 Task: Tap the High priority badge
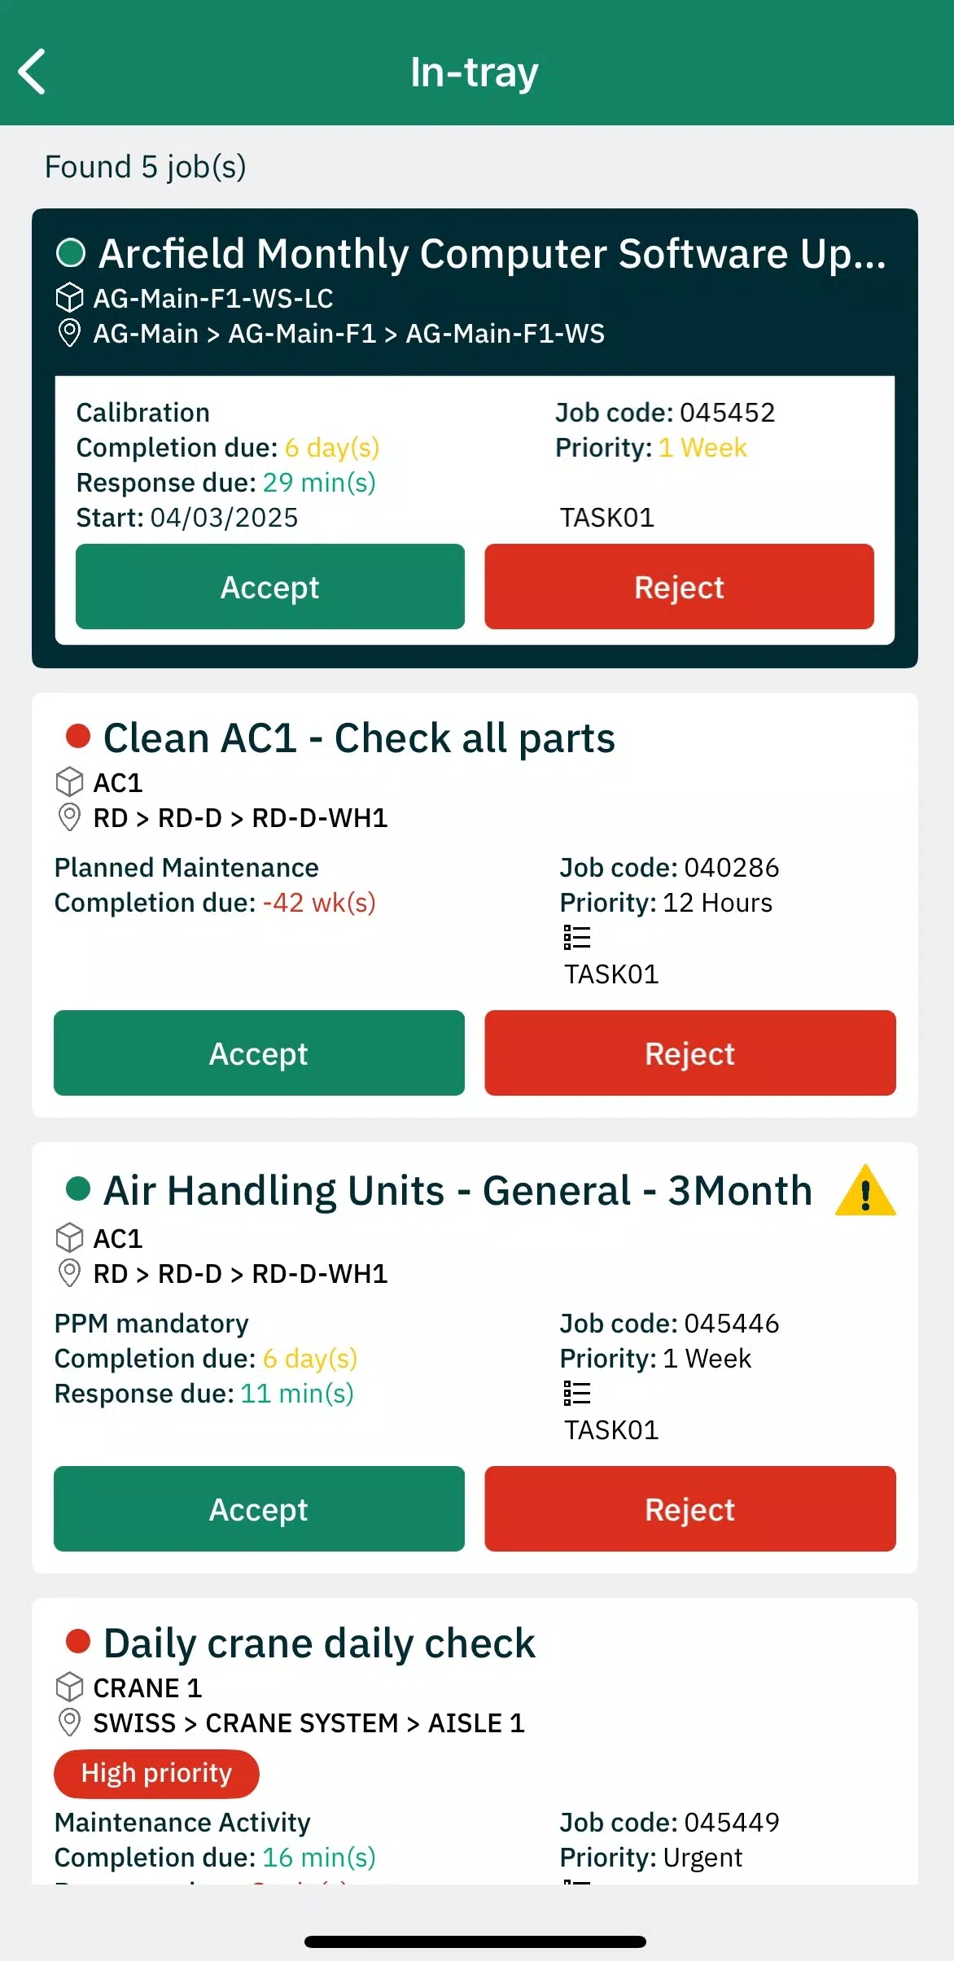click(x=156, y=1774)
